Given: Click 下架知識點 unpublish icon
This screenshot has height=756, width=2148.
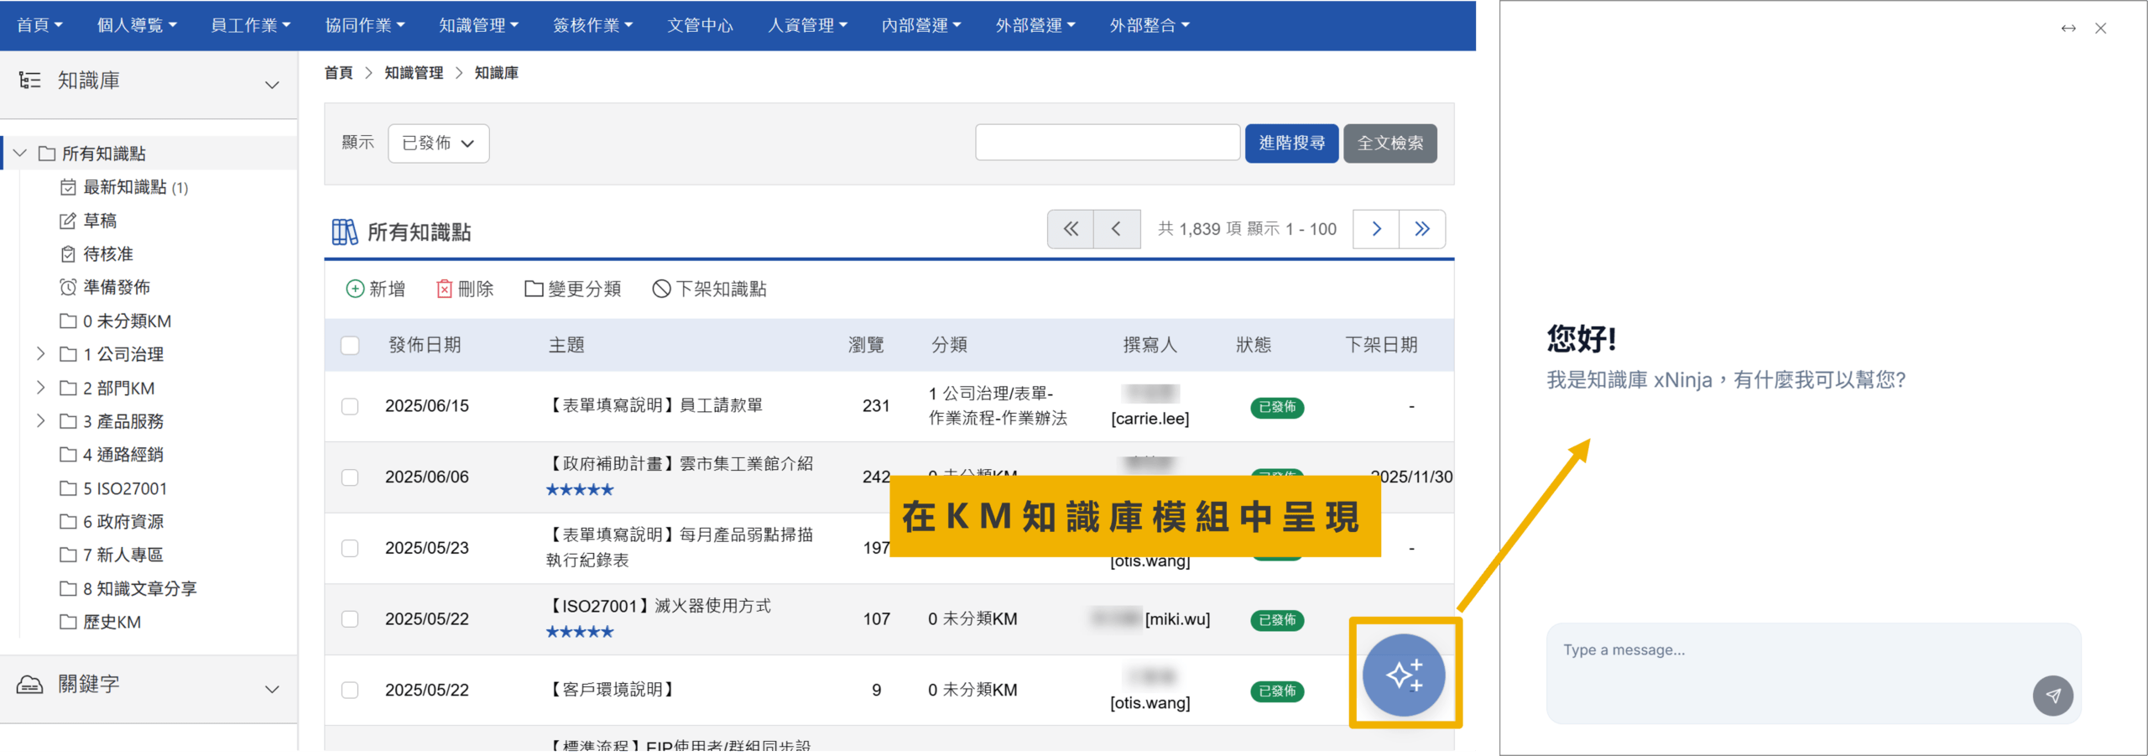Looking at the screenshot, I should (662, 289).
